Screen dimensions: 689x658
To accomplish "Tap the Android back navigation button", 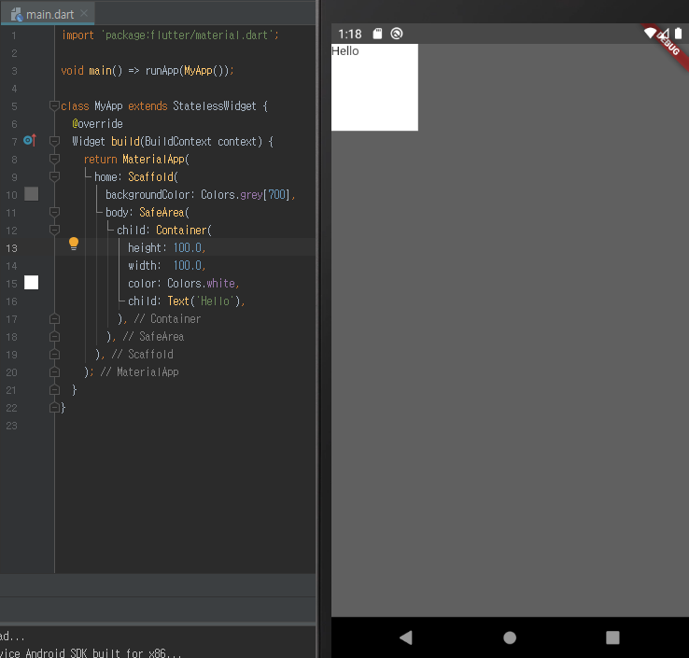I will [406, 637].
